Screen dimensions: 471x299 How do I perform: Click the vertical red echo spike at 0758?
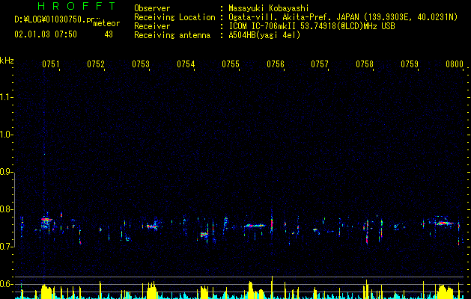[367, 232]
